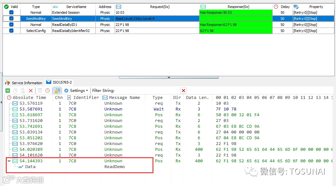Click the collapse chevron on the panel splitter
Viewport: 336px width, 186px height.
[x=169, y=77]
